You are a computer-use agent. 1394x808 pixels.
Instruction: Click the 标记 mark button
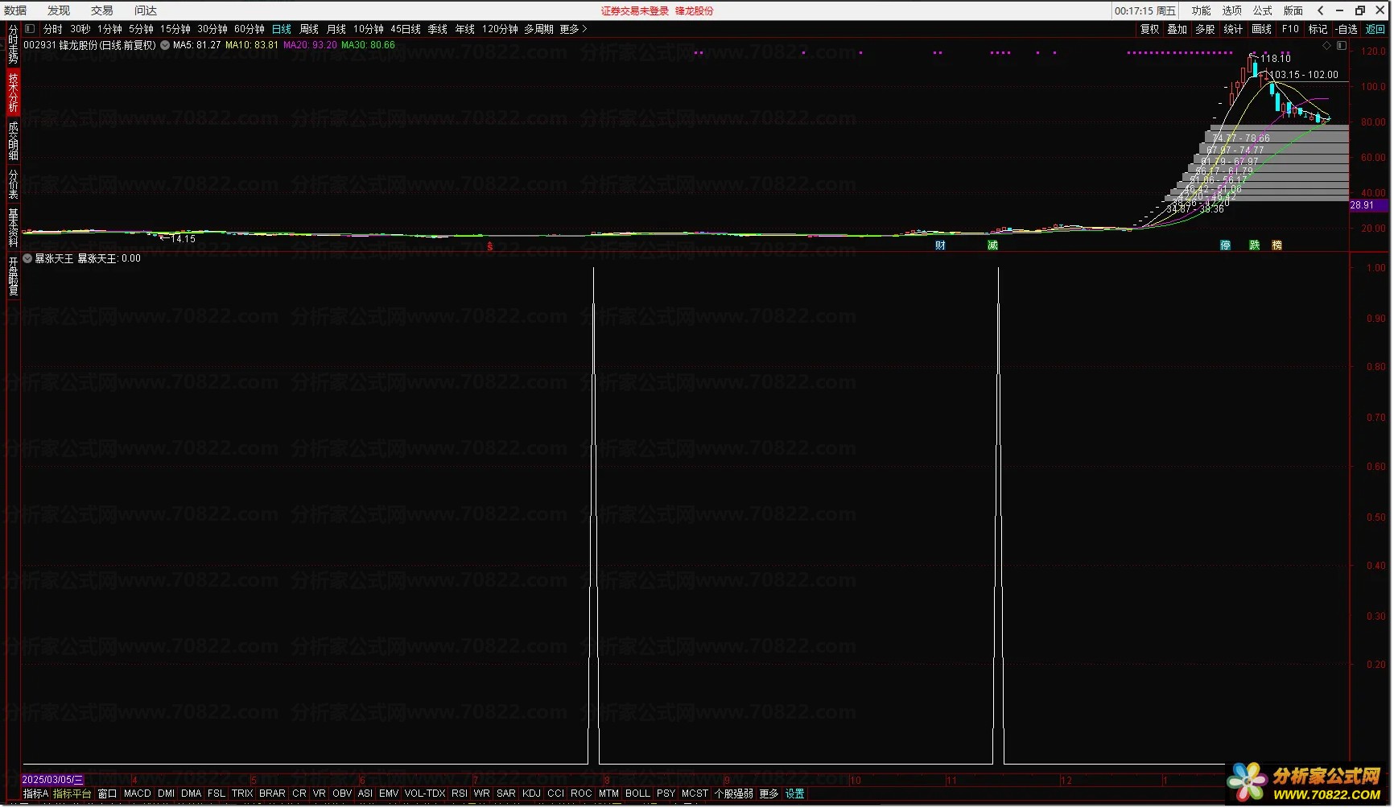[x=1318, y=29]
